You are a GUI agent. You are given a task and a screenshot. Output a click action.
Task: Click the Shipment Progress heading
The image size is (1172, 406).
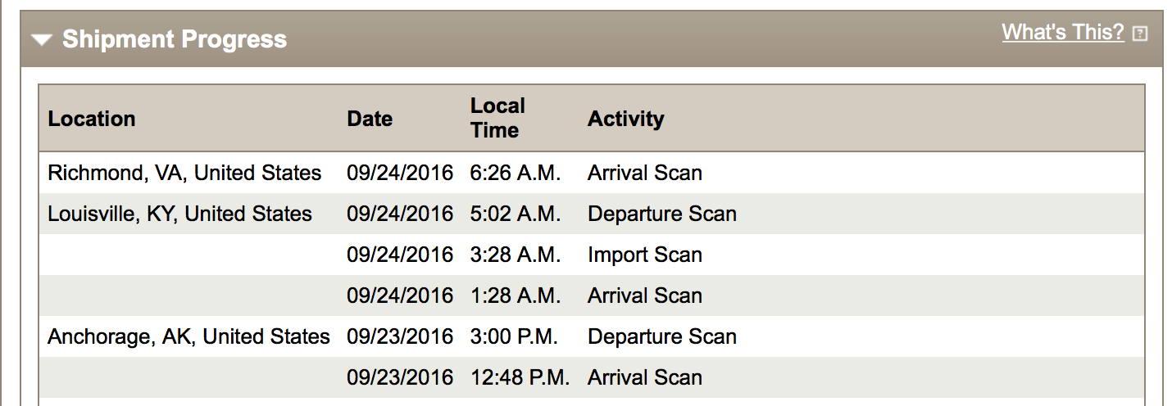pos(175,39)
